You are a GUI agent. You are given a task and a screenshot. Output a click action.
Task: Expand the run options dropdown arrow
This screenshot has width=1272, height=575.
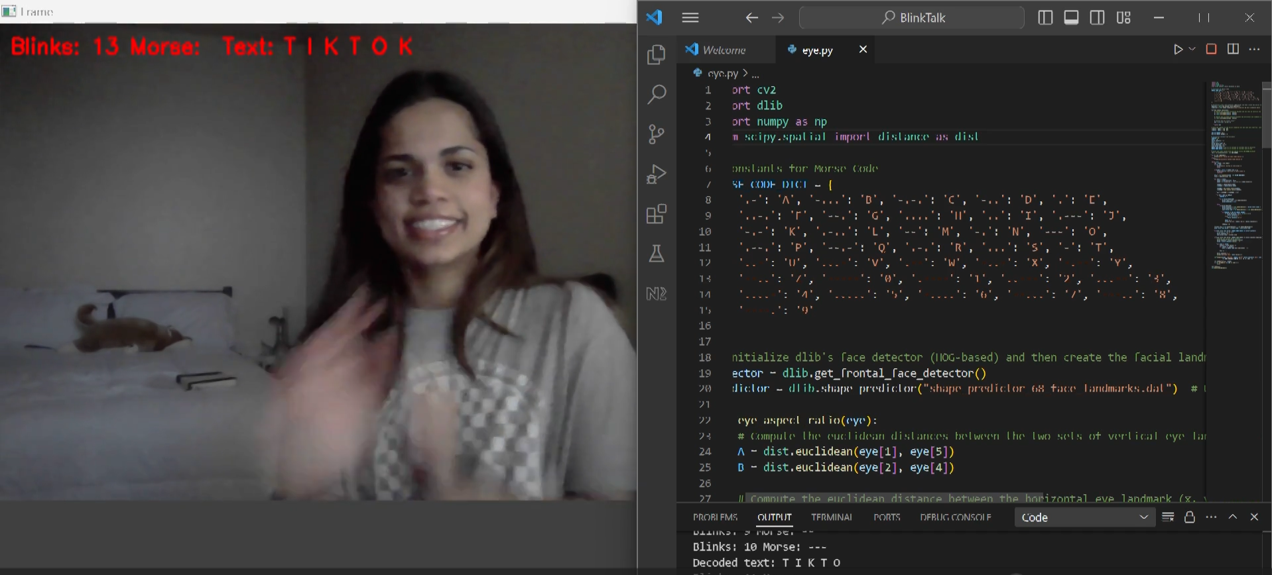(1192, 49)
